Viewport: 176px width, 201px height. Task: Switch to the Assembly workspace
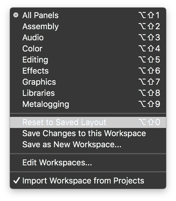40,27
